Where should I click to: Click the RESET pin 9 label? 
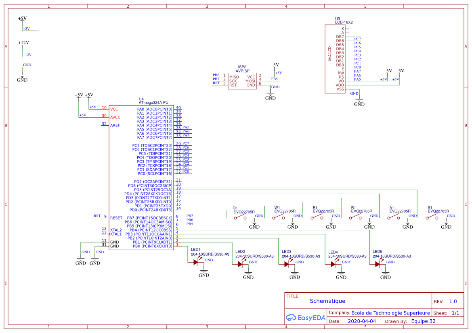[115, 218]
